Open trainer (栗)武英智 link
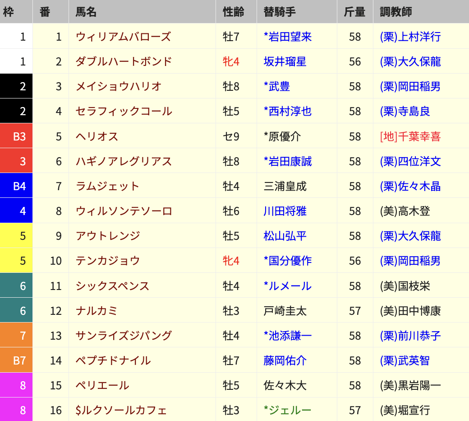The image size is (469, 421). point(405,360)
